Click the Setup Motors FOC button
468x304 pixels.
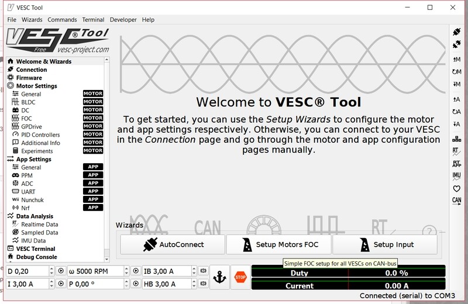(279, 244)
